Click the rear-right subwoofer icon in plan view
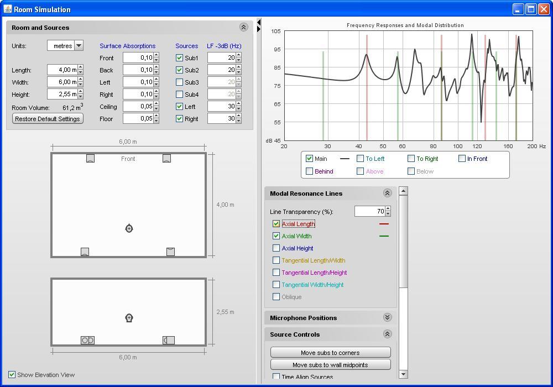 [x=170, y=252]
